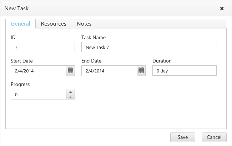This screenshot has height=146, width=232.
Task: Focus the ID input field
Action: point(43,47)
